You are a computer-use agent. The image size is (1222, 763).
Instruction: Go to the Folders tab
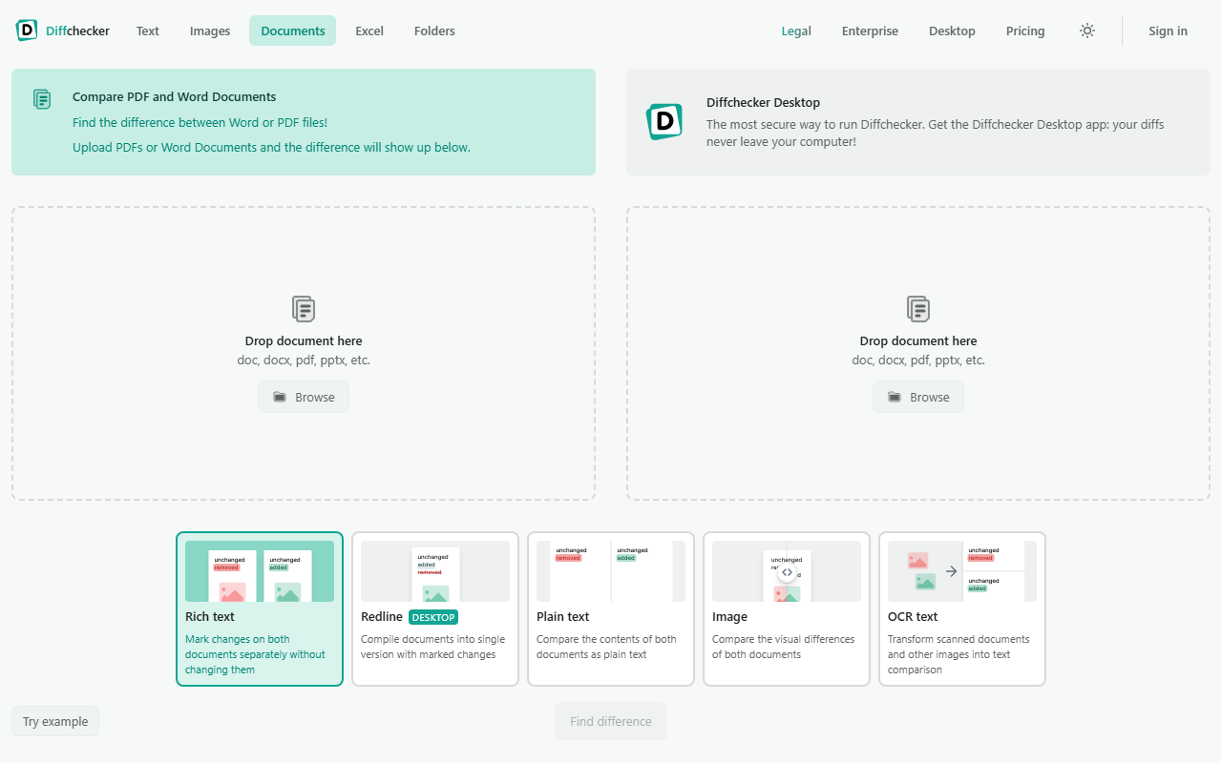click(x=434, y=31)
